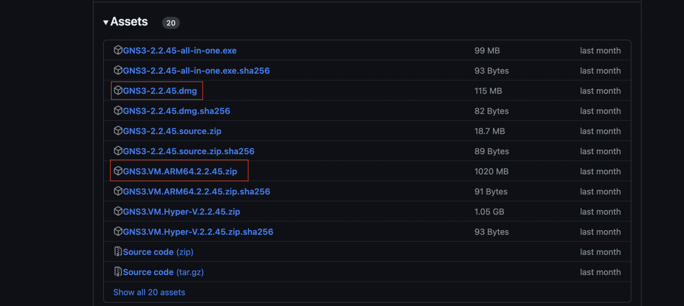Expand the full asset list via Show all 20 assets
This screenshot has width=684, height=306.
[x=149, y=292]
